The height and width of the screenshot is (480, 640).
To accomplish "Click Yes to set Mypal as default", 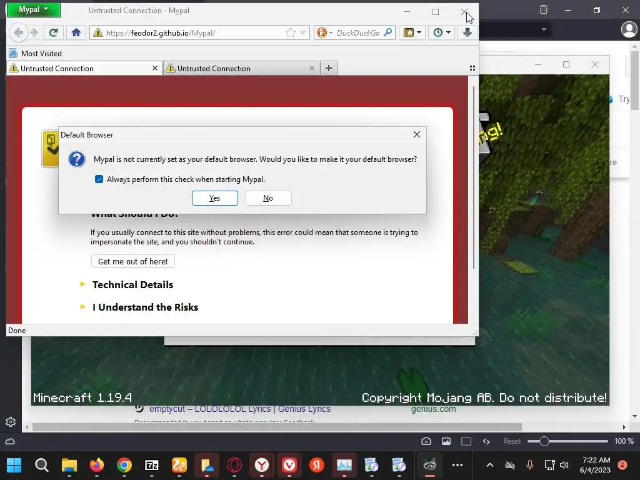I will pos(215,198).
